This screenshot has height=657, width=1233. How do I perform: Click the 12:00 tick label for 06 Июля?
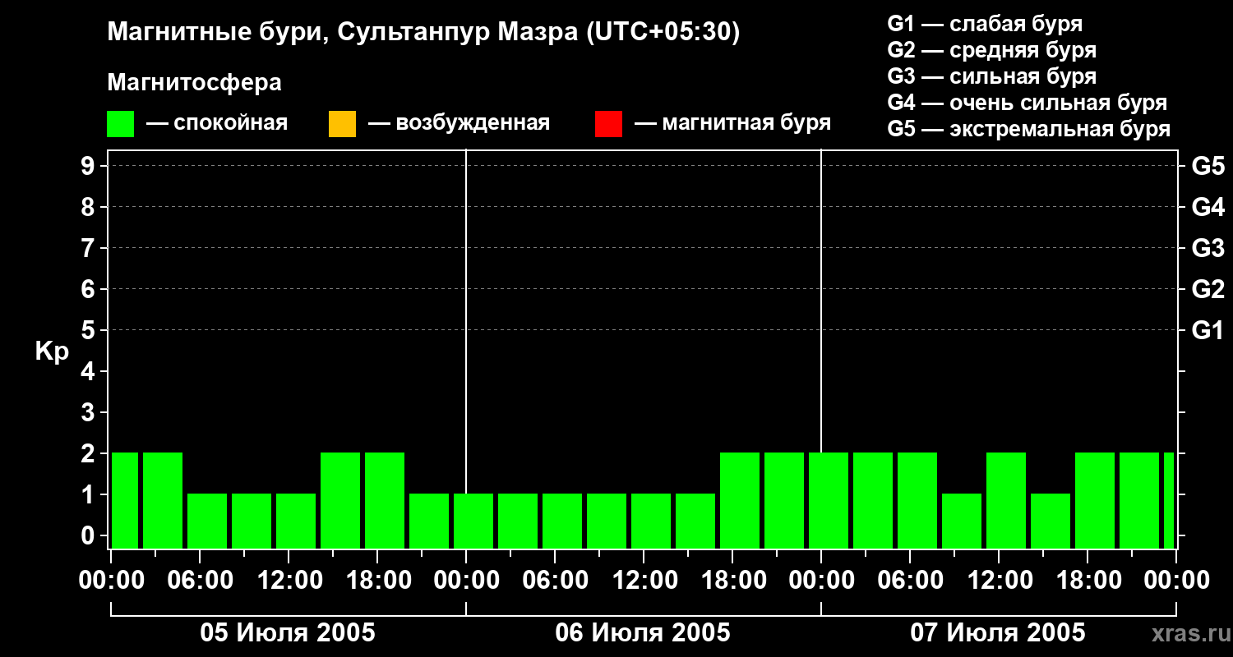click(x=644, y=581)
